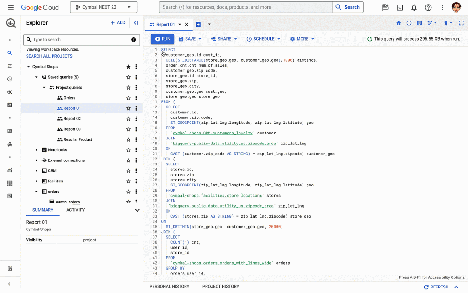Click the BigQuery logo icon in sidebar

pyautogui.click(x=11, y=23)
